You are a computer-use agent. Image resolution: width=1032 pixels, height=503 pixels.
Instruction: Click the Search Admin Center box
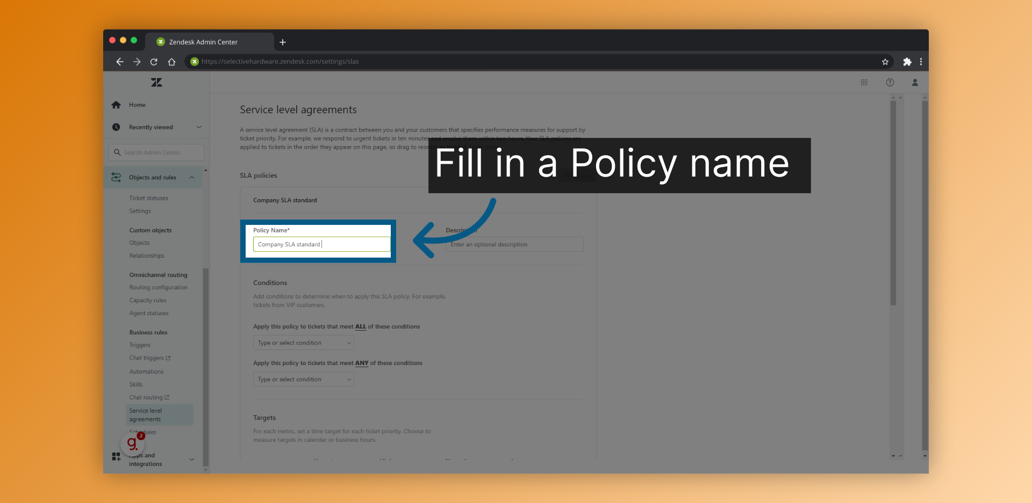tap(156, 152)
